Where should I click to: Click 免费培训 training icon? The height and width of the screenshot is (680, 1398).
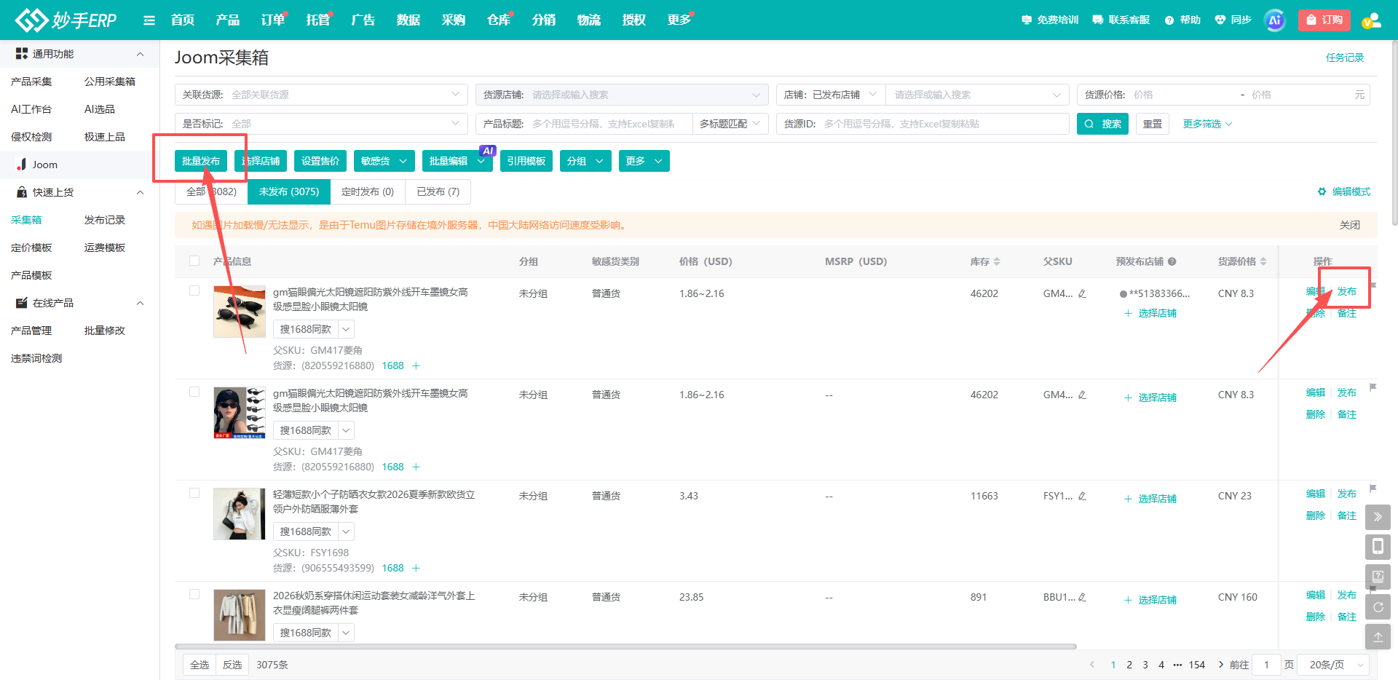tap(1027, 20)
